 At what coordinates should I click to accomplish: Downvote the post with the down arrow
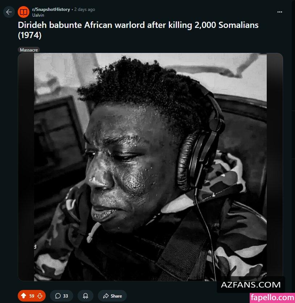(x=40, y=296)
